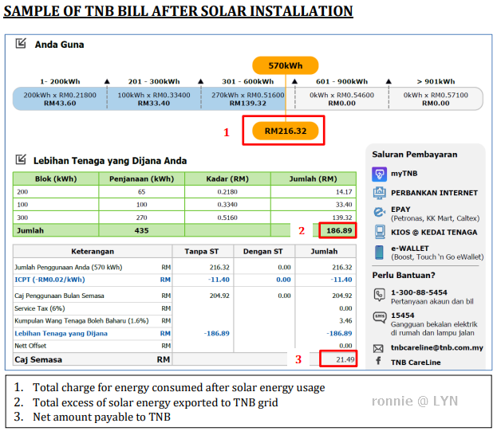Click the 601 - 900kWh tier label
Viewport: 501px width, 439px height.
click(342, 82)
